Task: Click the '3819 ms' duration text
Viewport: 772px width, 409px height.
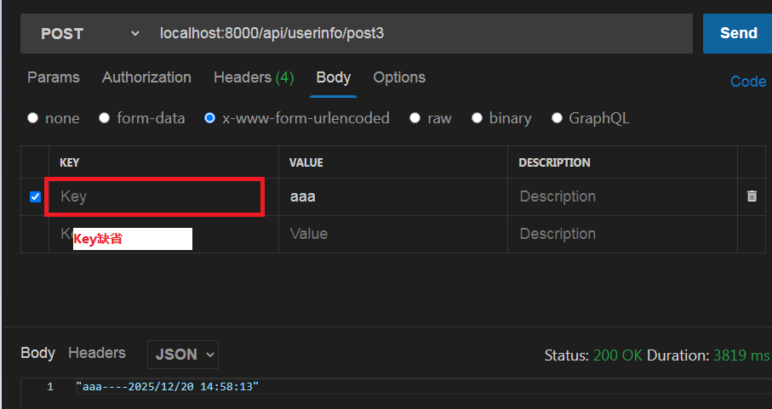Action: (x=741, y=355)
